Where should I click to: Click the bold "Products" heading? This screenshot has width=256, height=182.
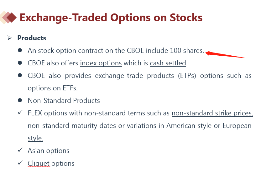[x=32, y=38]
